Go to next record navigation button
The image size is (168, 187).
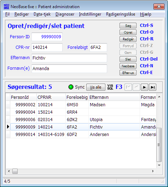[x=144, y=87]
